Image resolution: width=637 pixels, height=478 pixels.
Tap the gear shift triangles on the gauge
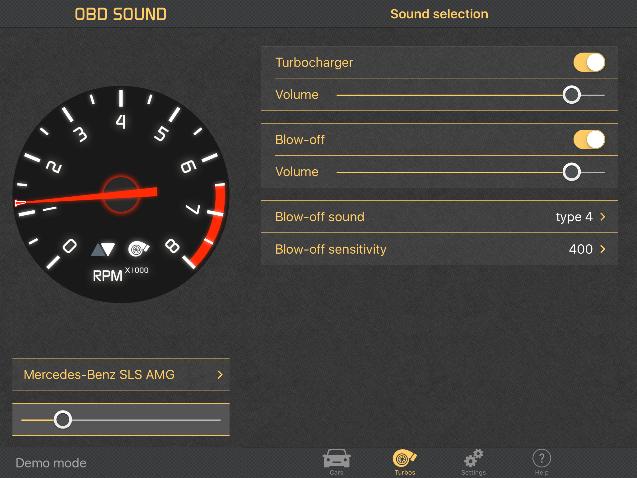[x=103, y=250]
